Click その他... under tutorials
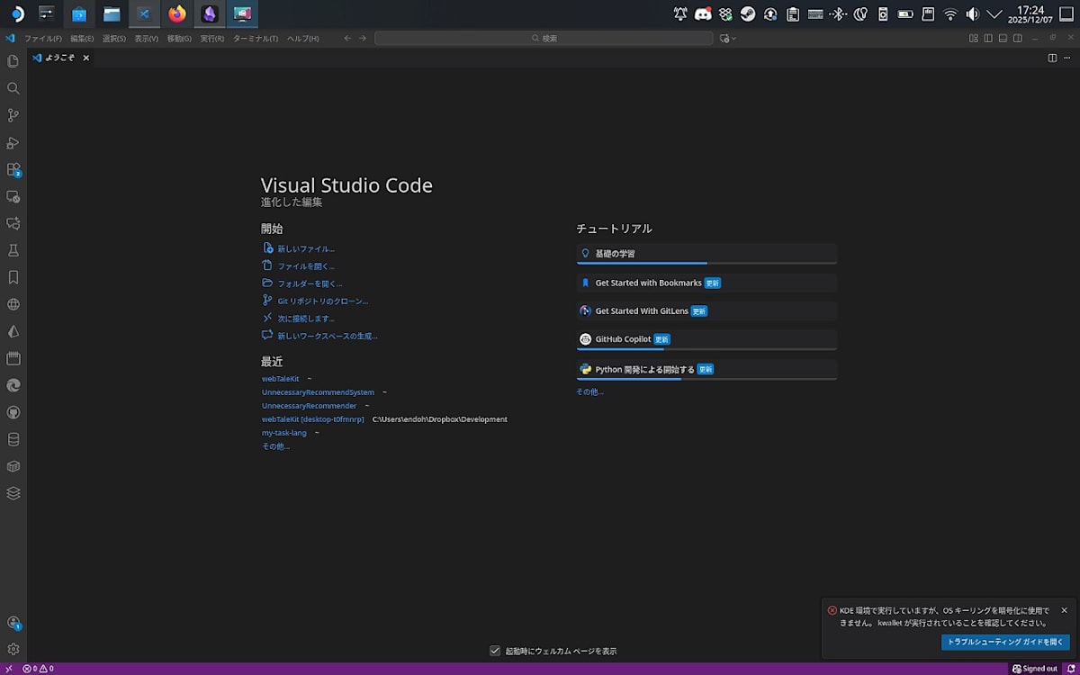The height and width of the screenshot is (675, 1080). click(590, 391)
